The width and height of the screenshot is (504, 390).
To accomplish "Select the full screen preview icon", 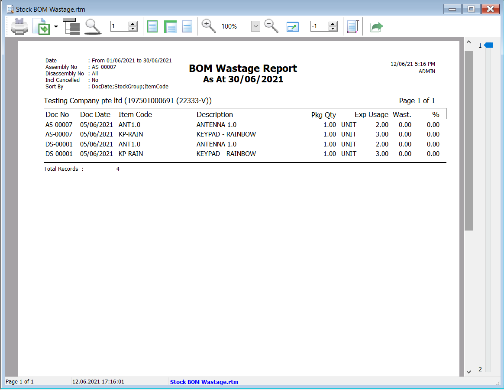I will [293, 26].
